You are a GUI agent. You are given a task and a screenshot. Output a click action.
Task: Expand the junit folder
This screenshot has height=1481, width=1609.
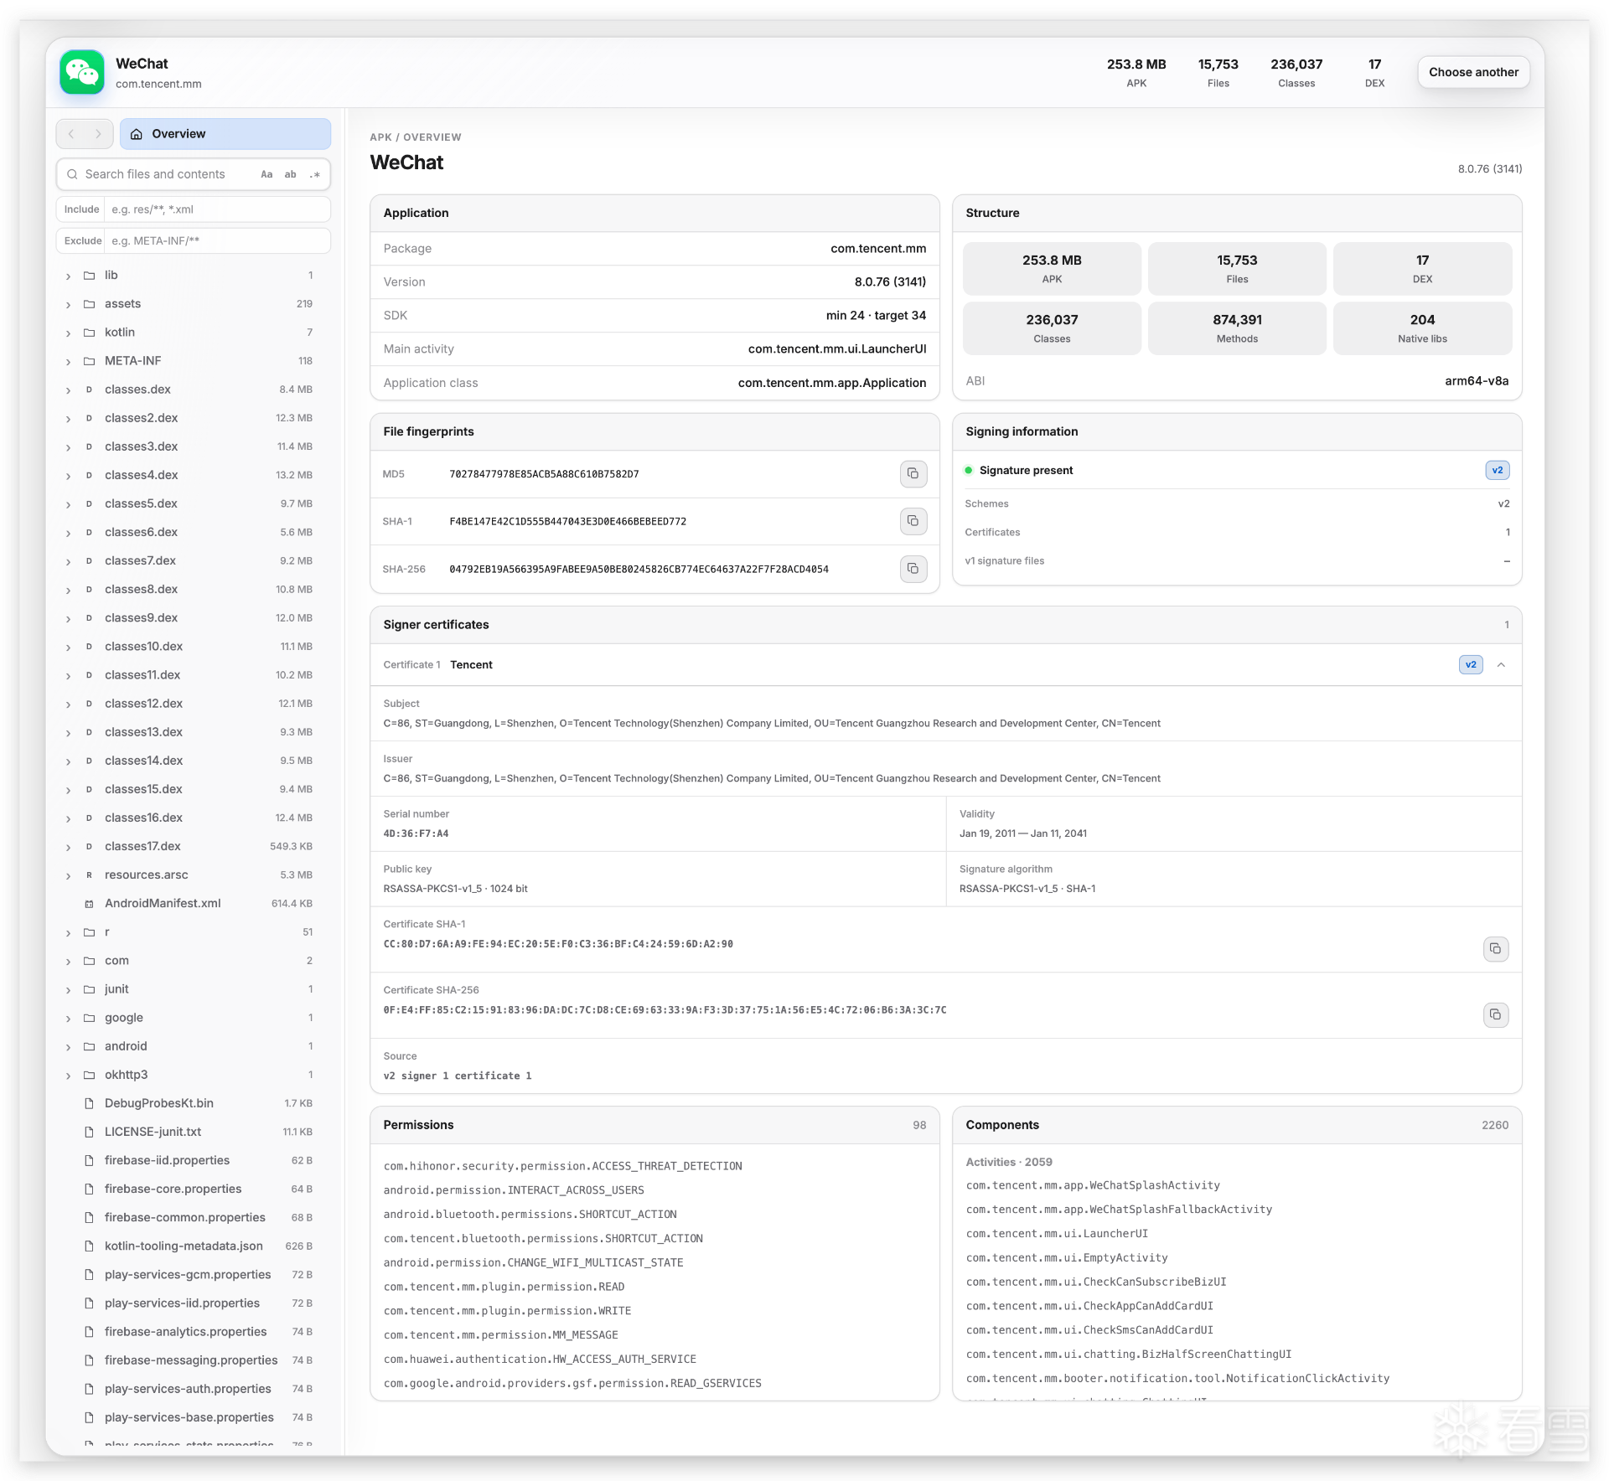click(68, 989)
